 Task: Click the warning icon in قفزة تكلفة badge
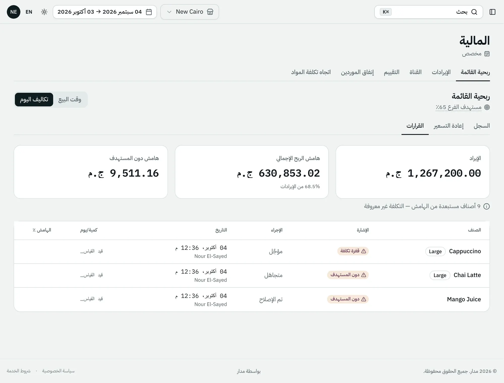364,251
